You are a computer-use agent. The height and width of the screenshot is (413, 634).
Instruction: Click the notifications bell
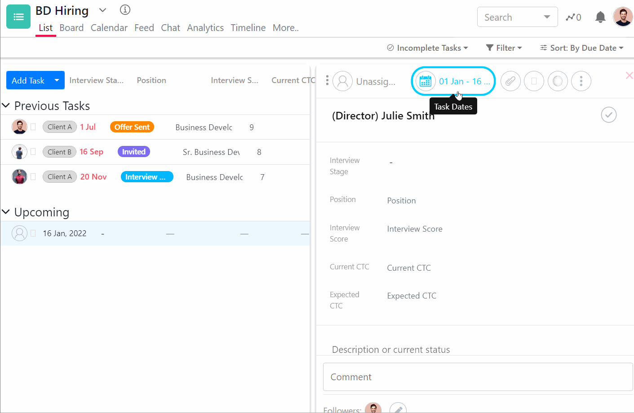[x=600, y=17]
